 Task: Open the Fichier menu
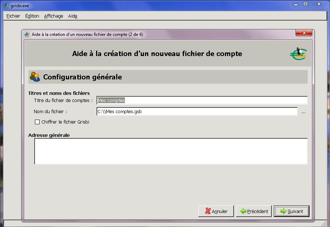[x=13, y=16]
